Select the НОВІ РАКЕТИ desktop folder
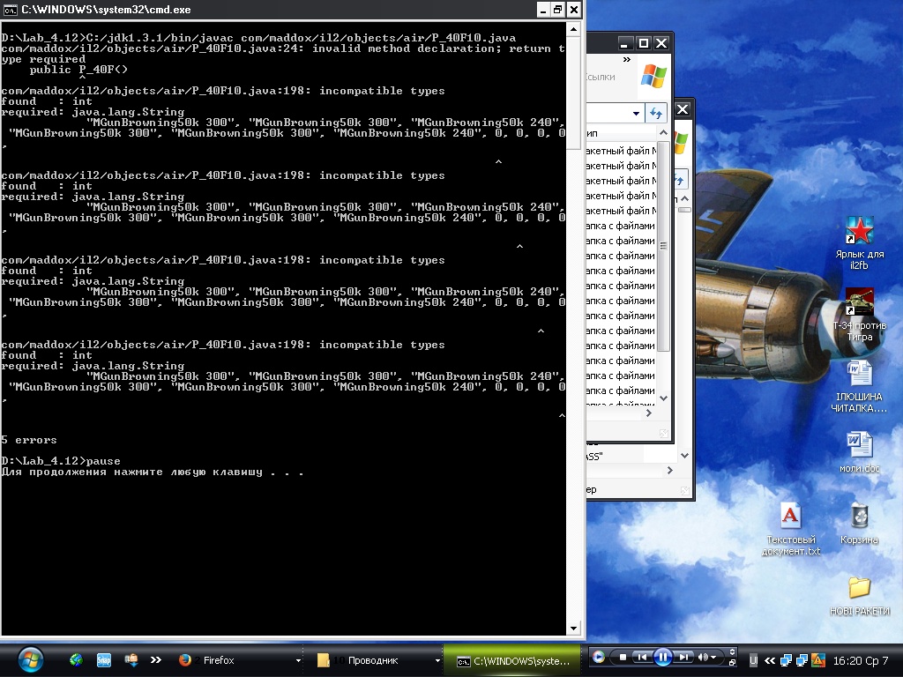The image size is (903, 677). [x=859, y=596]
